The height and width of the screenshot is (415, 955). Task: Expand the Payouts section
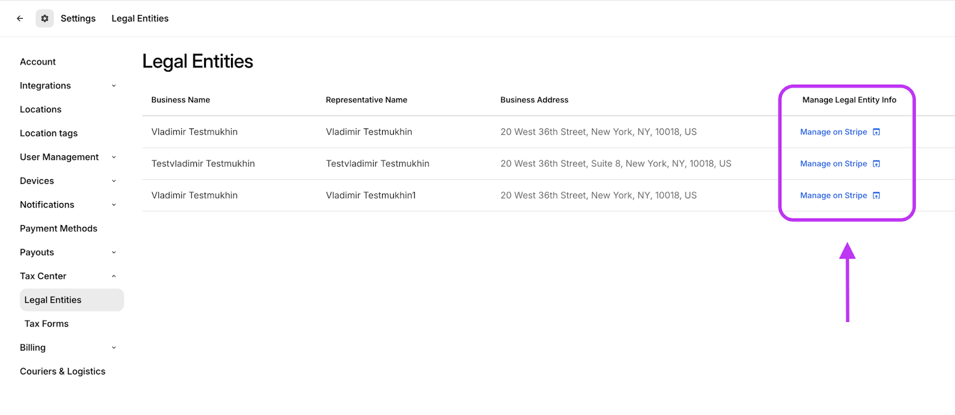tap(113, 253)
